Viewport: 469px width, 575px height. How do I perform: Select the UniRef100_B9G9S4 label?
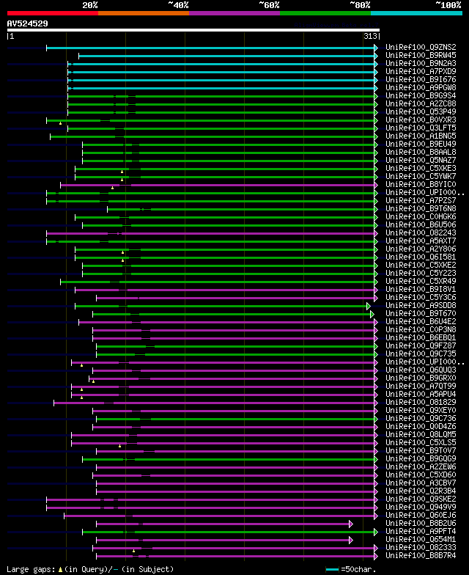[421, 95]
